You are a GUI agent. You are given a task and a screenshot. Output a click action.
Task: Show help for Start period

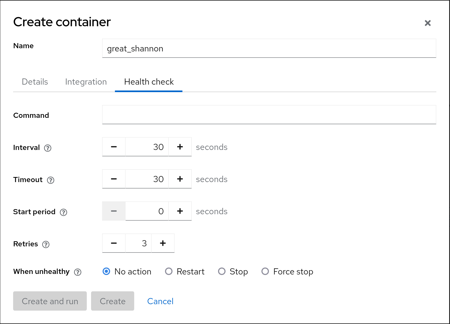pyautogui.click(x=63, y=212)
